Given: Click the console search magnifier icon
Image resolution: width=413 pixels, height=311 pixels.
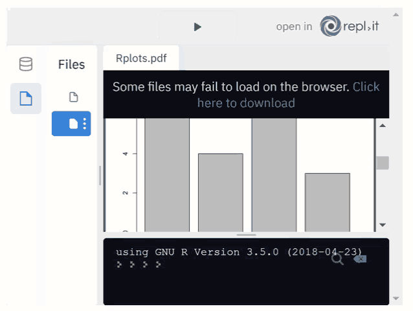Looking at the screenshot, I should [x=337, y=259].
